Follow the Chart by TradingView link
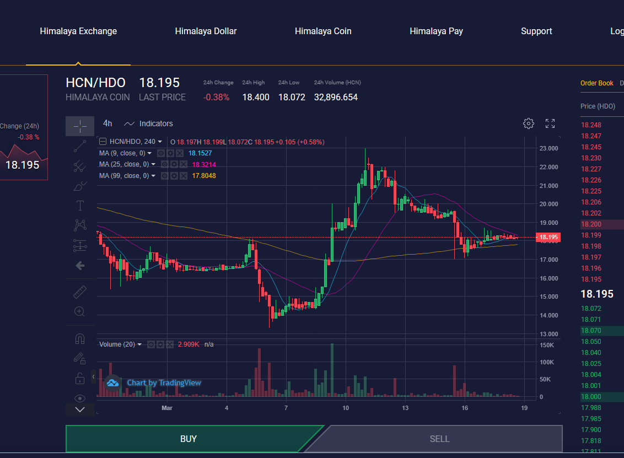Image resolution: width=624 pixels, height=458 pixels. pyautogui.click(x=164, y=383)
